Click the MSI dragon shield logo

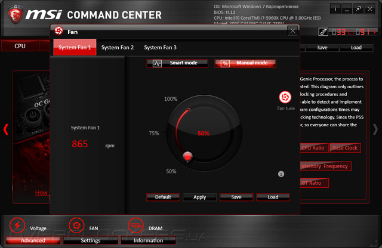tap(16, 14)
